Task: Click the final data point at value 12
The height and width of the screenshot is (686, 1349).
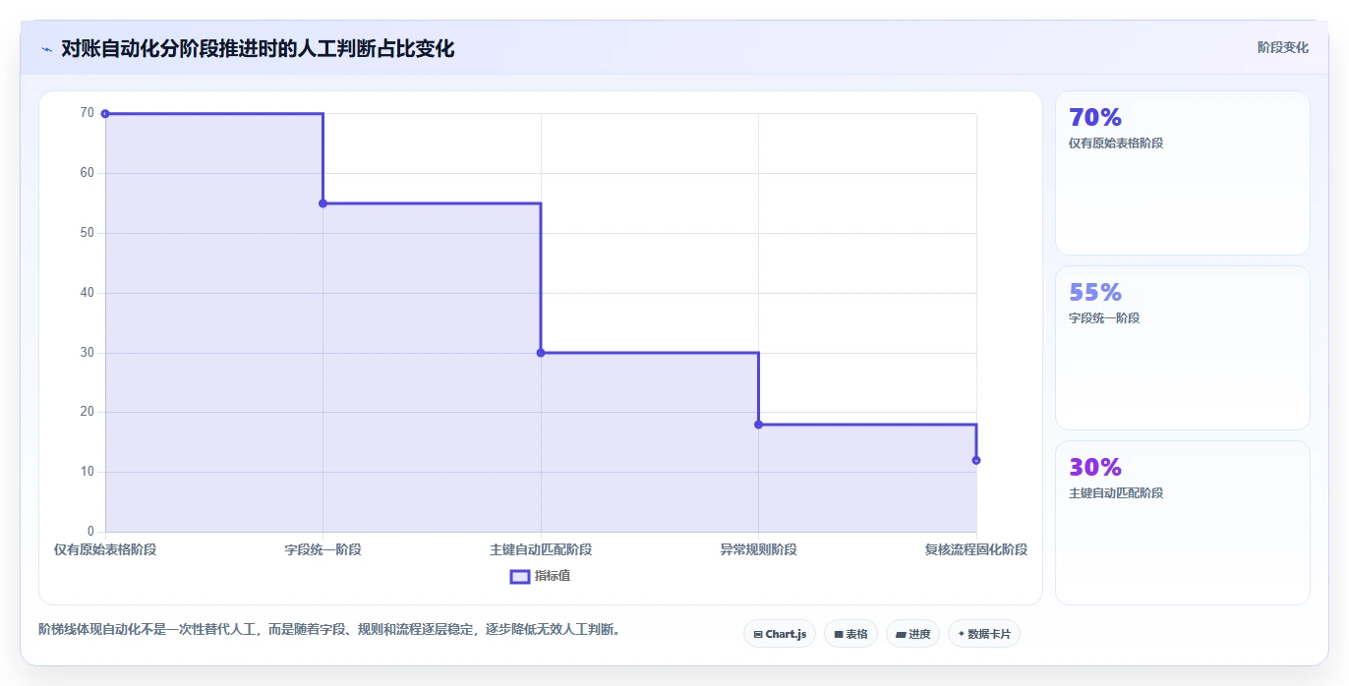Action: click(976, 460)
